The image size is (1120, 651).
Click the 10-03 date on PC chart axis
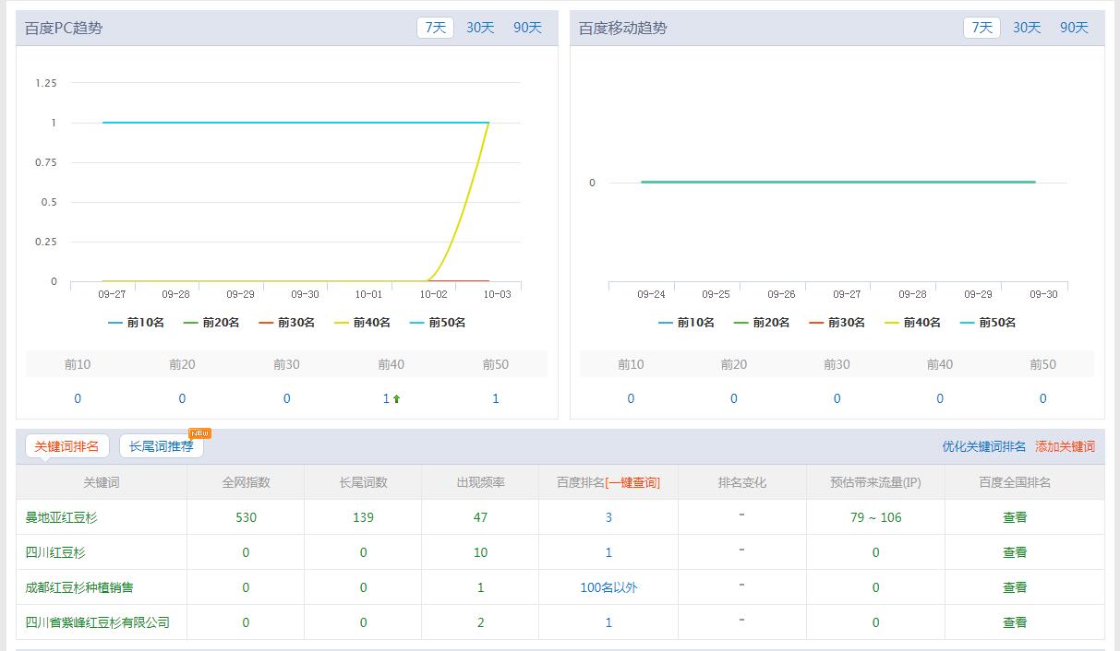tap(497, 294)
